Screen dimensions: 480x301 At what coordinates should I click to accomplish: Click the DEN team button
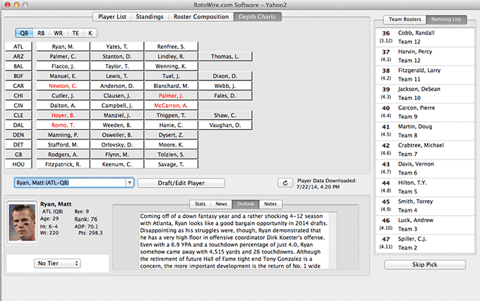[x=18, y=135]
